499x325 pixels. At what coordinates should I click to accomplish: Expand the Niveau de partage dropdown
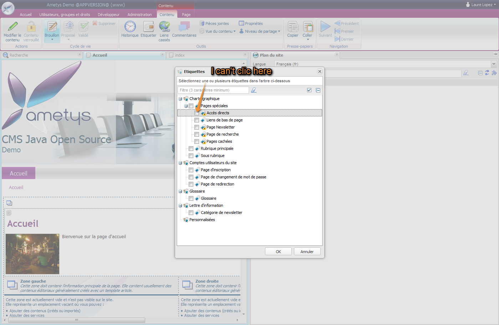279,31
